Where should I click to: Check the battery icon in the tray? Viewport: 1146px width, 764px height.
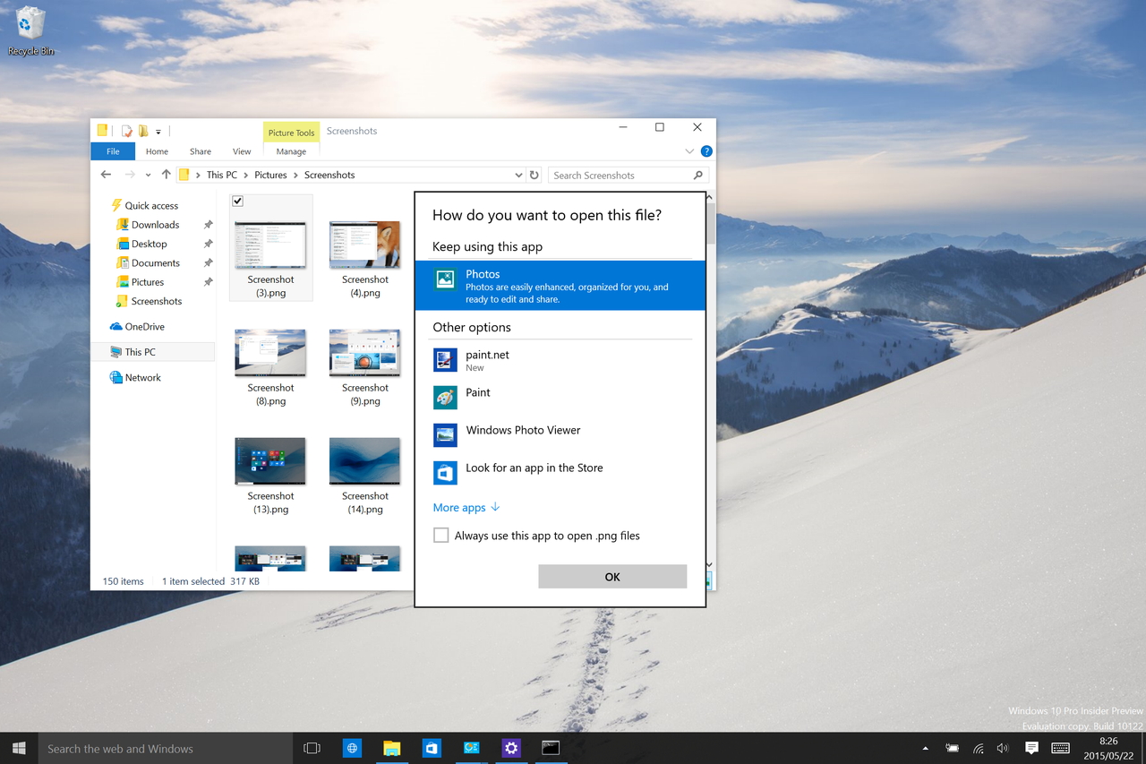(x=953, y=748)
